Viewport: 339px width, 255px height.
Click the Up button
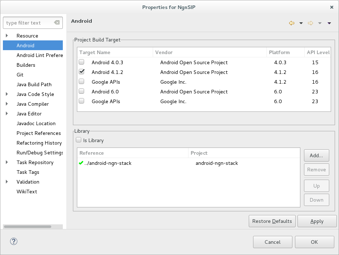coord(317,186)
